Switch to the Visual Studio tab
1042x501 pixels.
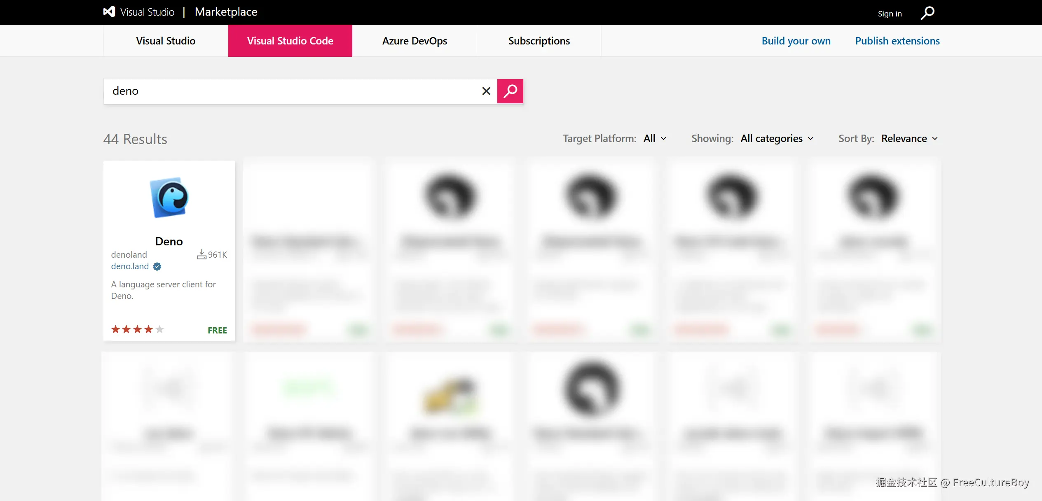click(x=166, y=41)
